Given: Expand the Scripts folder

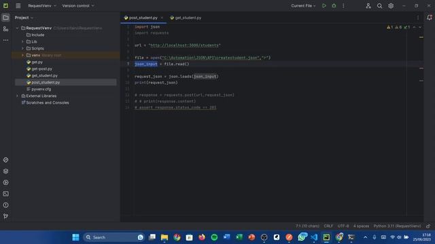Looking at the screenshot, I should click(x=22, y=48).
